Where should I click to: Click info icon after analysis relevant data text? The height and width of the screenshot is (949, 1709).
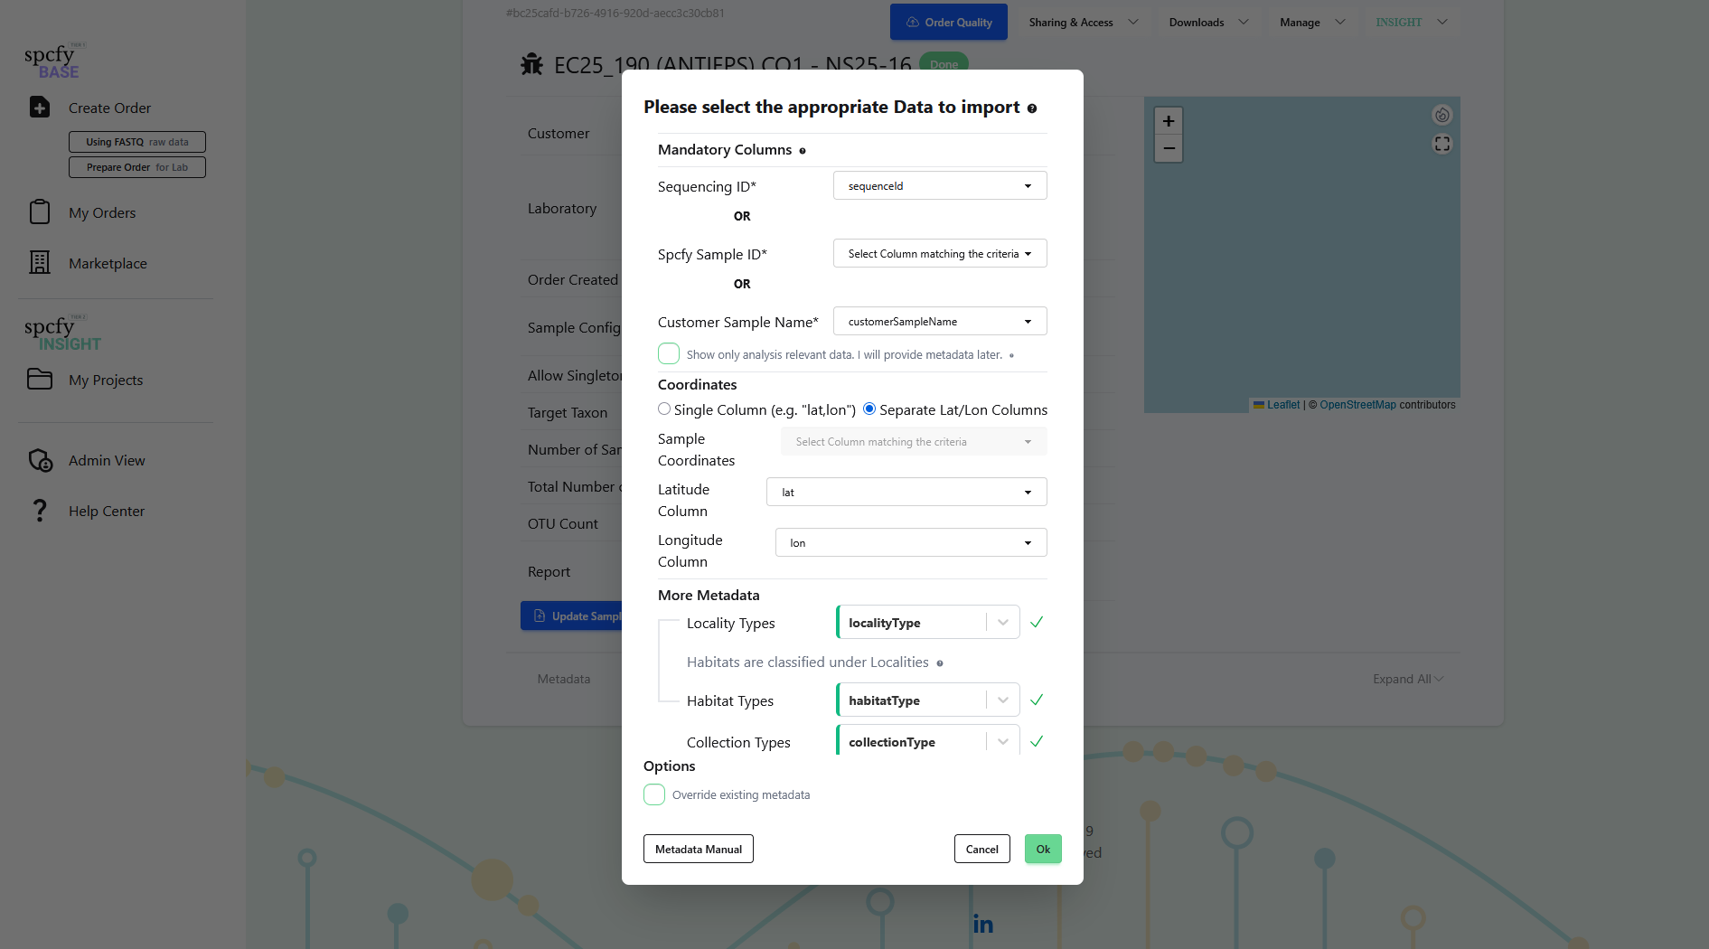click(x=1011, y=355)
